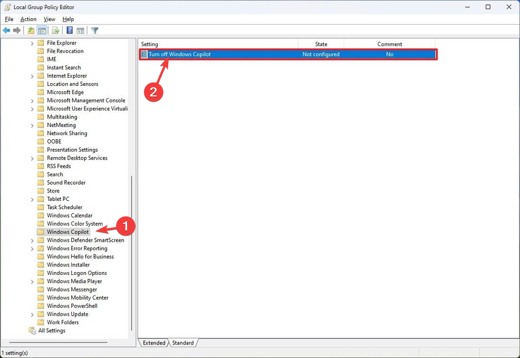520x358 pixels.
Task: Click the Export List toolbar icon
Action: pyautogui.click(x=56, y=31)
